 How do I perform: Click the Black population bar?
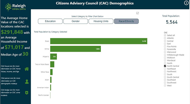click(99, 41)
